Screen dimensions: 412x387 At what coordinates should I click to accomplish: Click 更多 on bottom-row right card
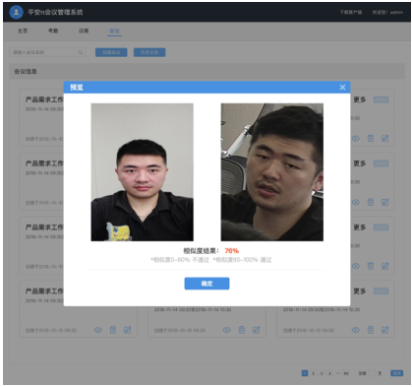coord(360,291)
